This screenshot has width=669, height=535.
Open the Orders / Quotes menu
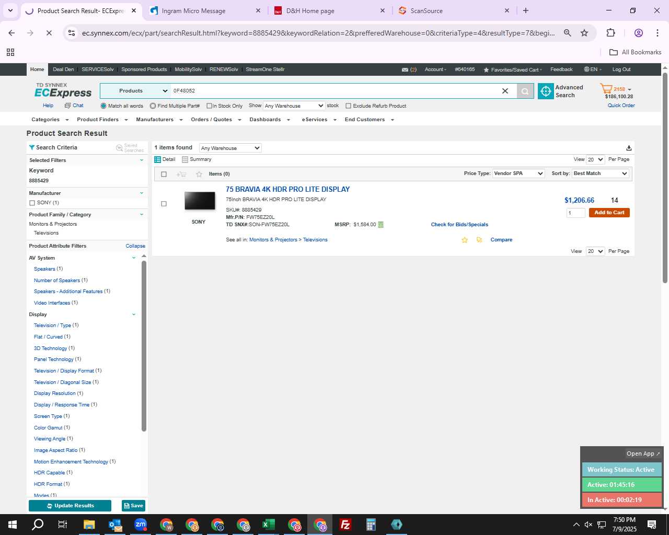[216, 120]
